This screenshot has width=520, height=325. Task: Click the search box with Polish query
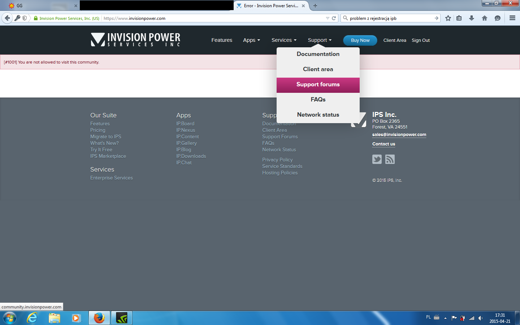pyautogui.click(x=390, y=18)
